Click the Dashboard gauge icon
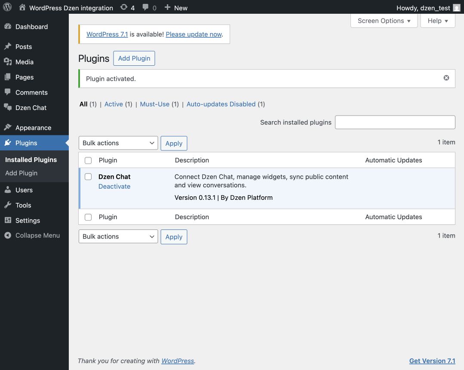Screen dimensions: 464x370 (8, 26)
